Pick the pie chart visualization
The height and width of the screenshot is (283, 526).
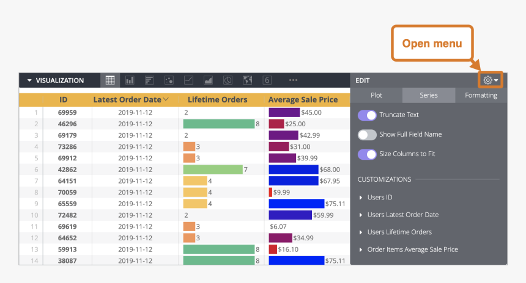(228, 80)
